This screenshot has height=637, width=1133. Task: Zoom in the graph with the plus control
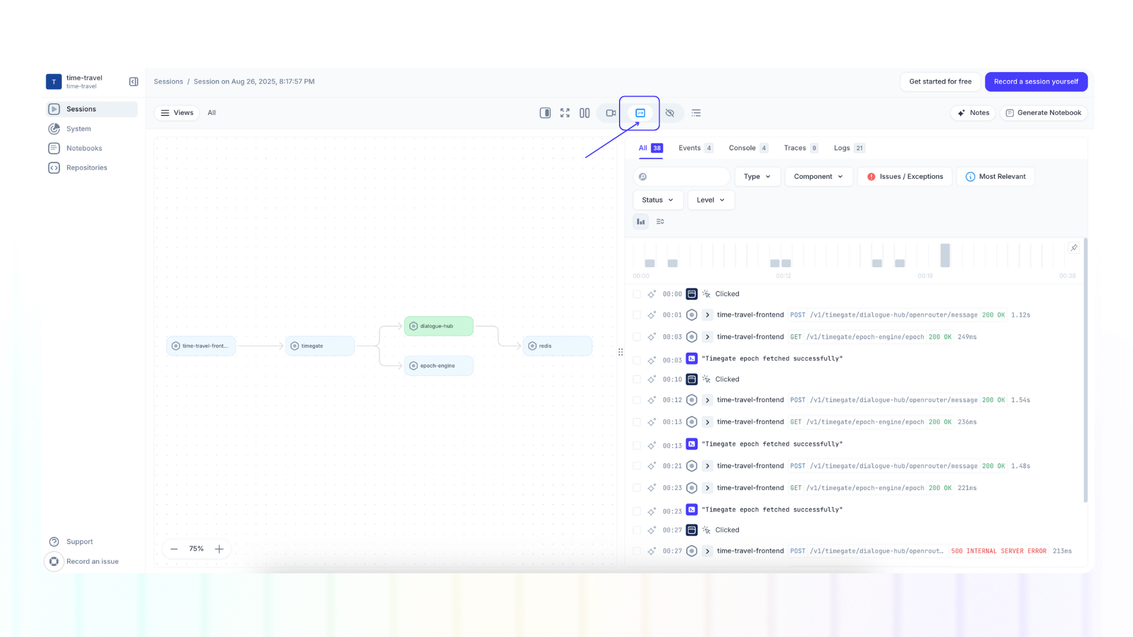coord(219,549)
